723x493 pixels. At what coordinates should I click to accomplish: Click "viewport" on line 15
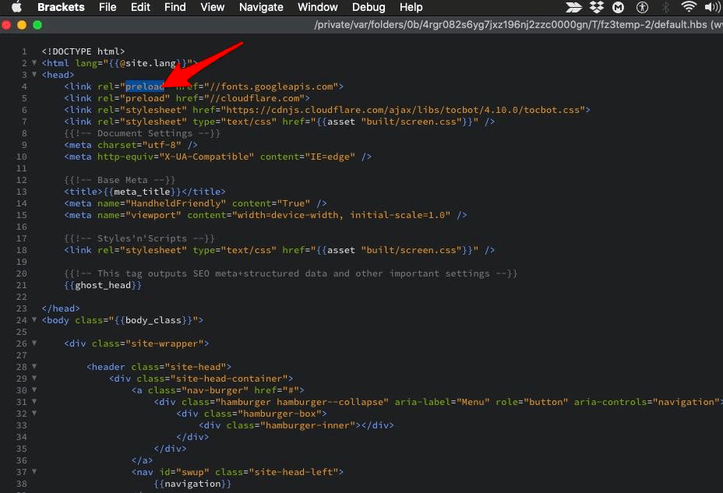(x=153, y=215)
